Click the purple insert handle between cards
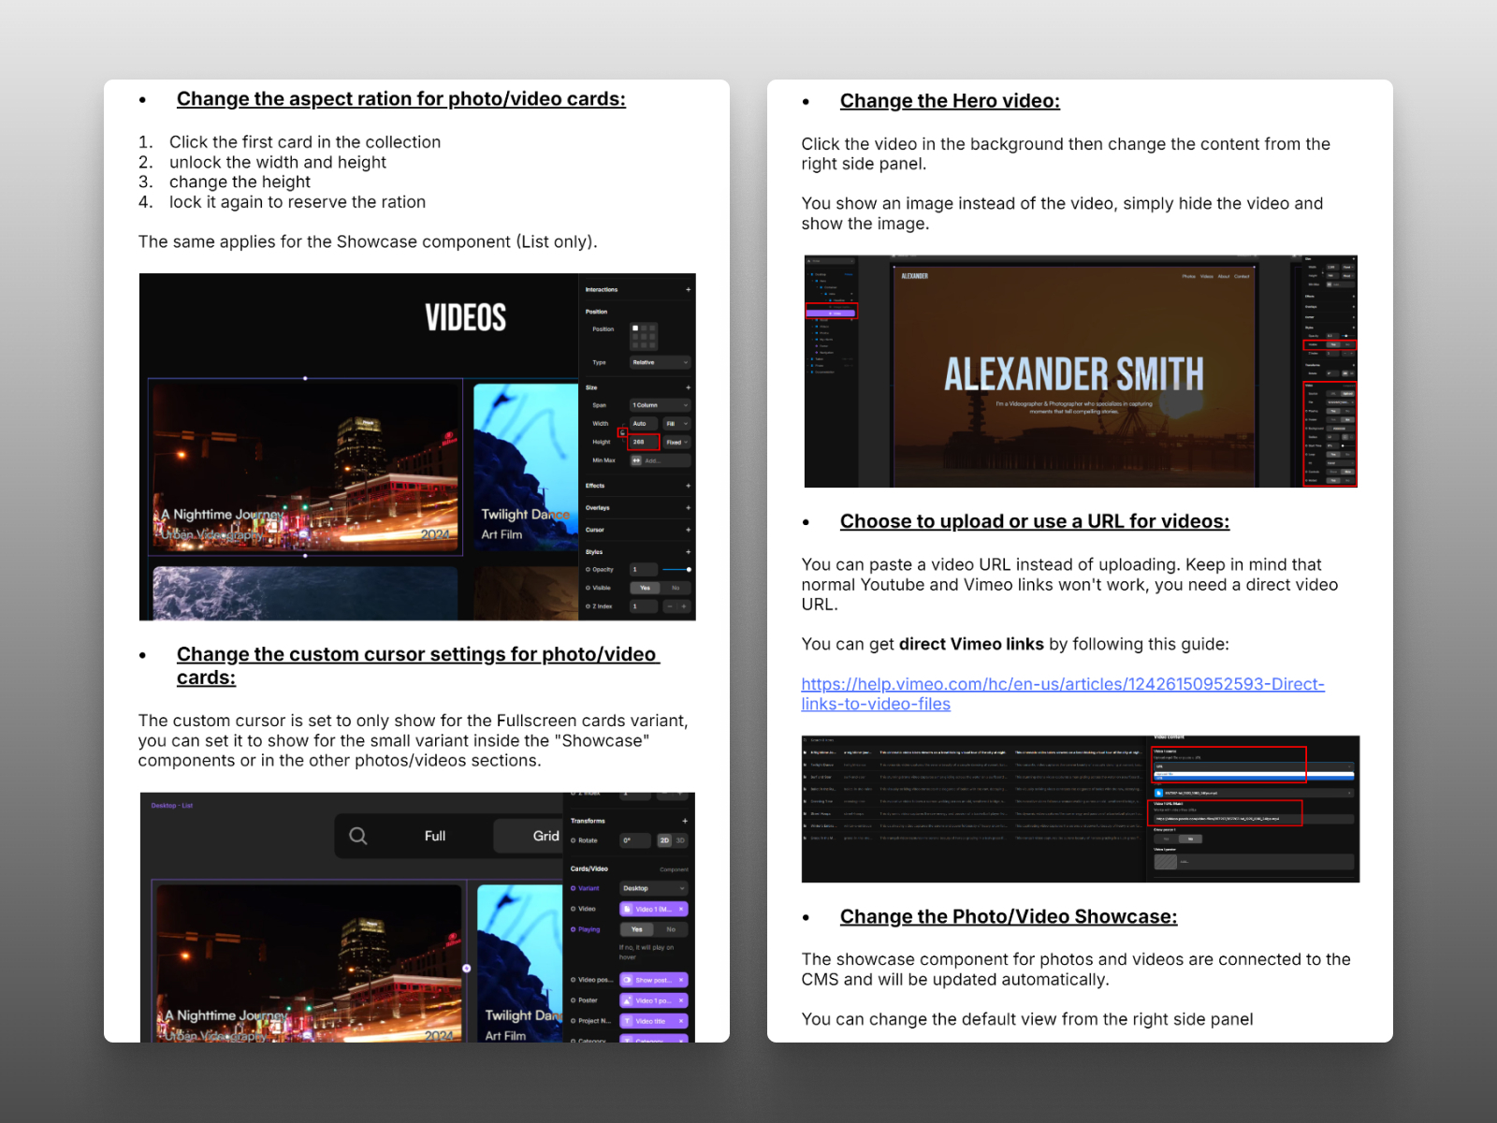Image resolution: width=1497 pixels, height=1123 pixels. coord(467,969)
